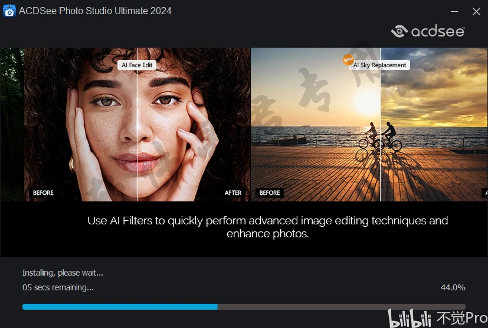Click the sunset cyclists preview image
The height and width of the screenshot is (328, 488).
pyautogui.click(x=369, y=124)
